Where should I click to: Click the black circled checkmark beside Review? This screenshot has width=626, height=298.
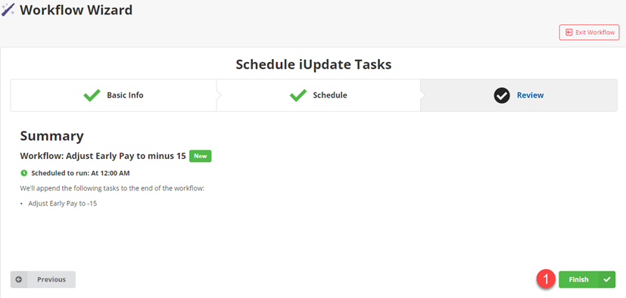click(x=502, y=95)
